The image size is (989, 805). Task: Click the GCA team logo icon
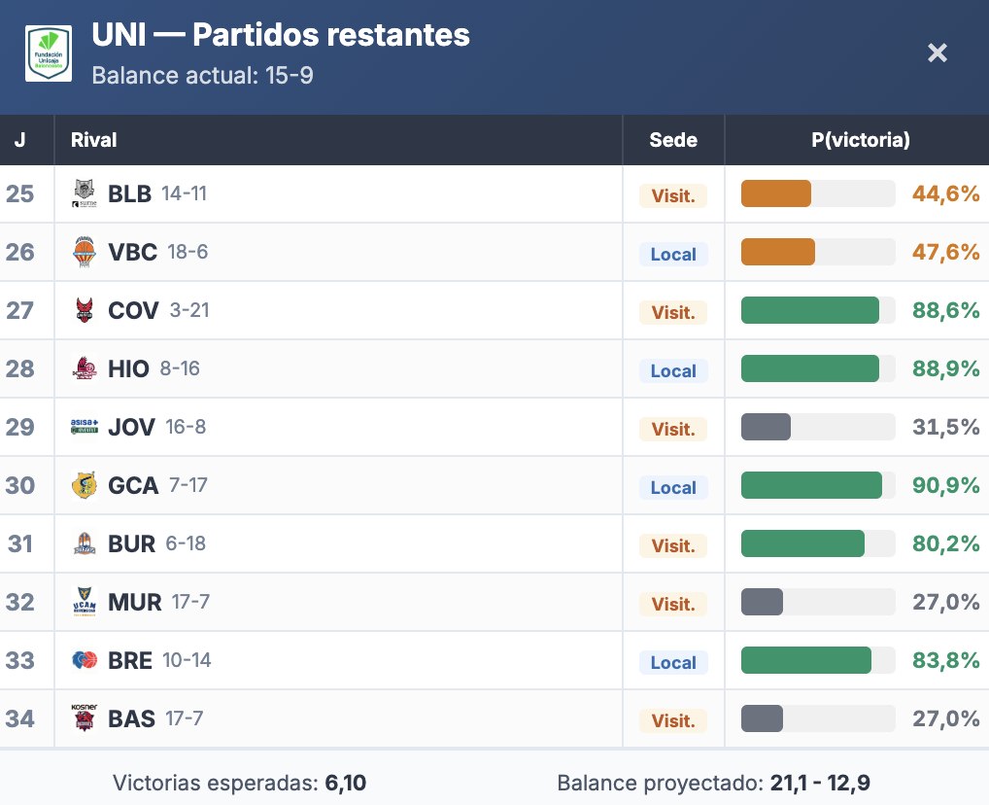(x=85, y=485)
